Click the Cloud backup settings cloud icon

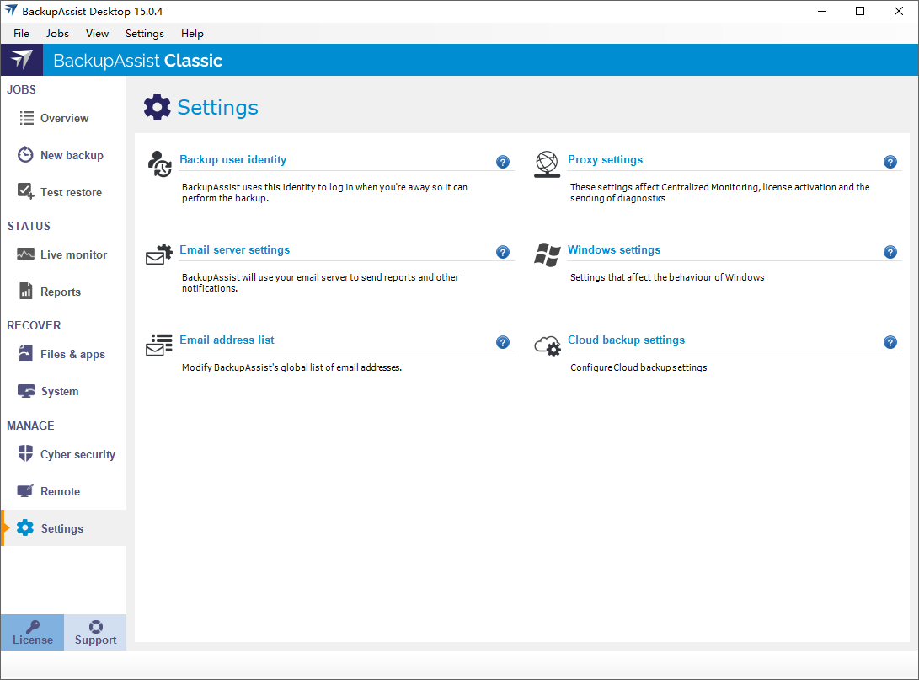click(548, 345)
